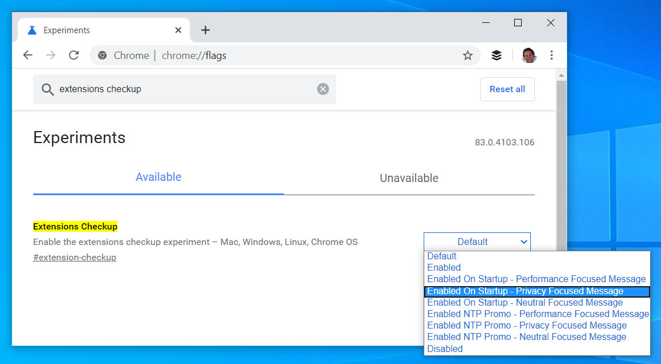Reload the chrome://flags page
This screenshot has height=364, width=661.
(x=74, y=55)
